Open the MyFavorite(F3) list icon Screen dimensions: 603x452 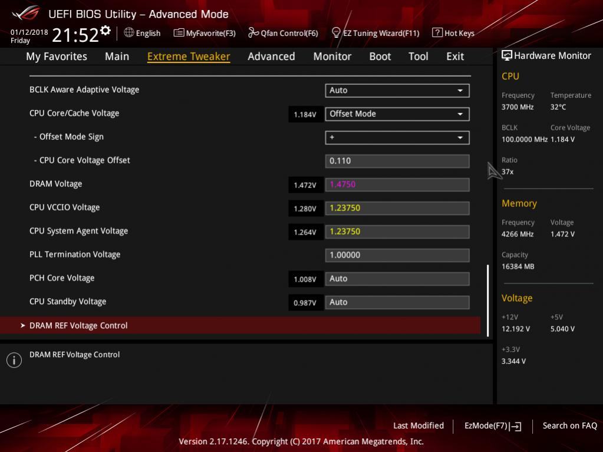pos(179,32)
